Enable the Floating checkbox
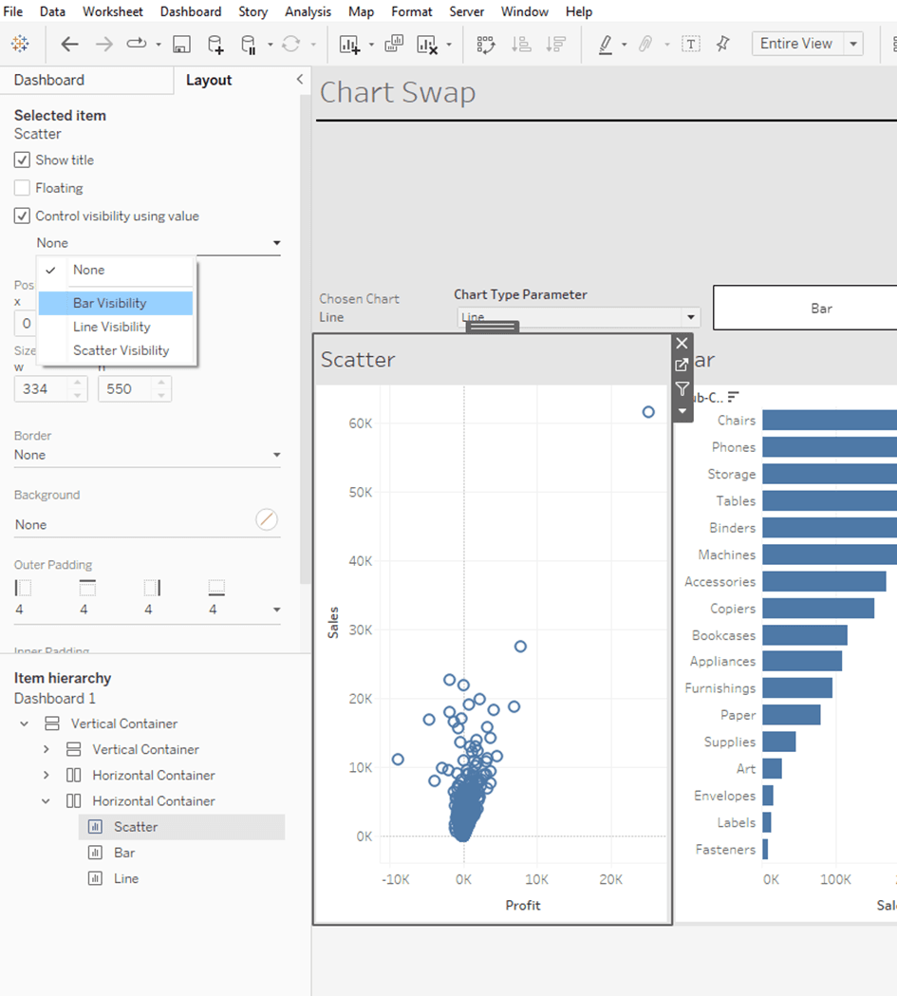Image resolution: width=897 pixels, height=996 pixels. tap(22, 188)
